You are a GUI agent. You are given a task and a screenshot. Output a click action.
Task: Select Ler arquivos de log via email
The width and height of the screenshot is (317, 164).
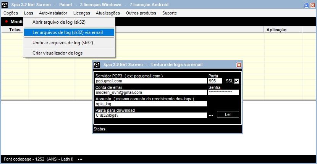click(x=69, y=32)
